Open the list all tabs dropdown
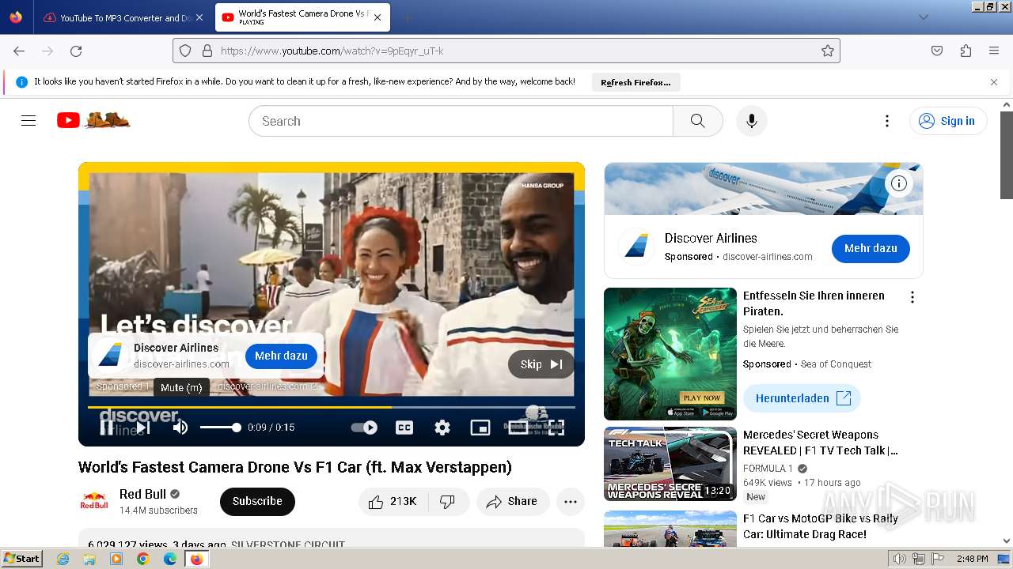 (x=923, y=17)
